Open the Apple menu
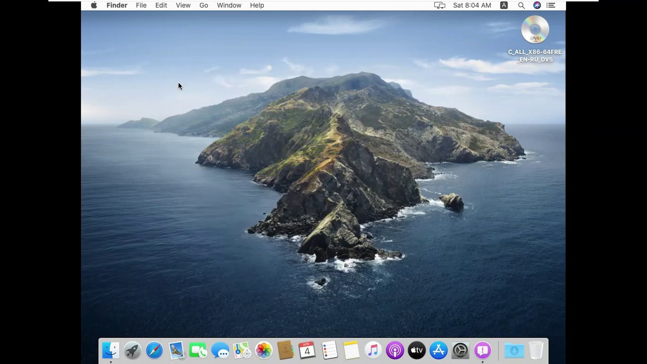647x364 pixels. 94,5
